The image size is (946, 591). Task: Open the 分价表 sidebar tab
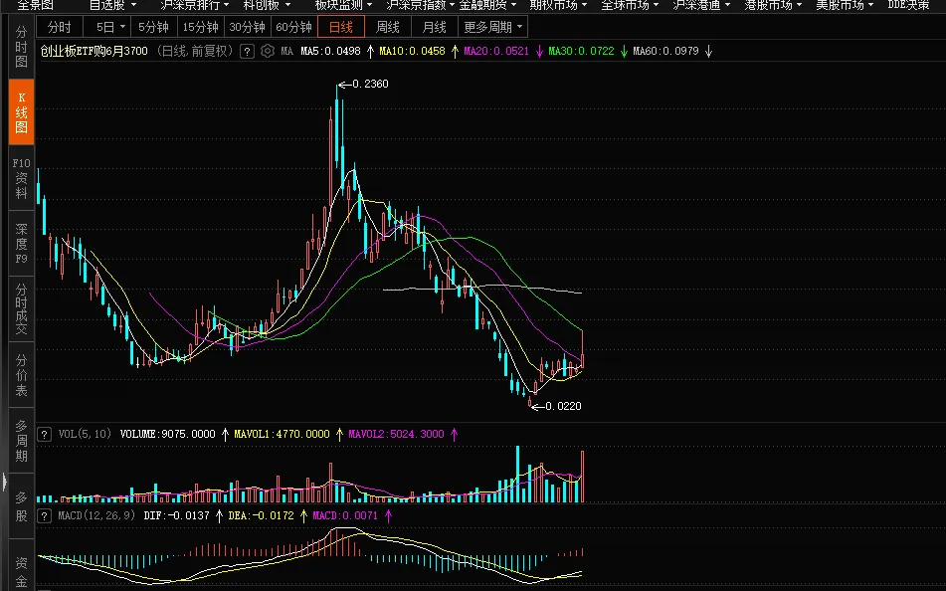tap(21, 375)
